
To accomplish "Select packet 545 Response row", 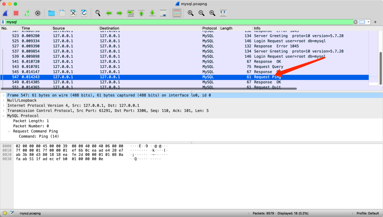I will click(x=184, y=72).
